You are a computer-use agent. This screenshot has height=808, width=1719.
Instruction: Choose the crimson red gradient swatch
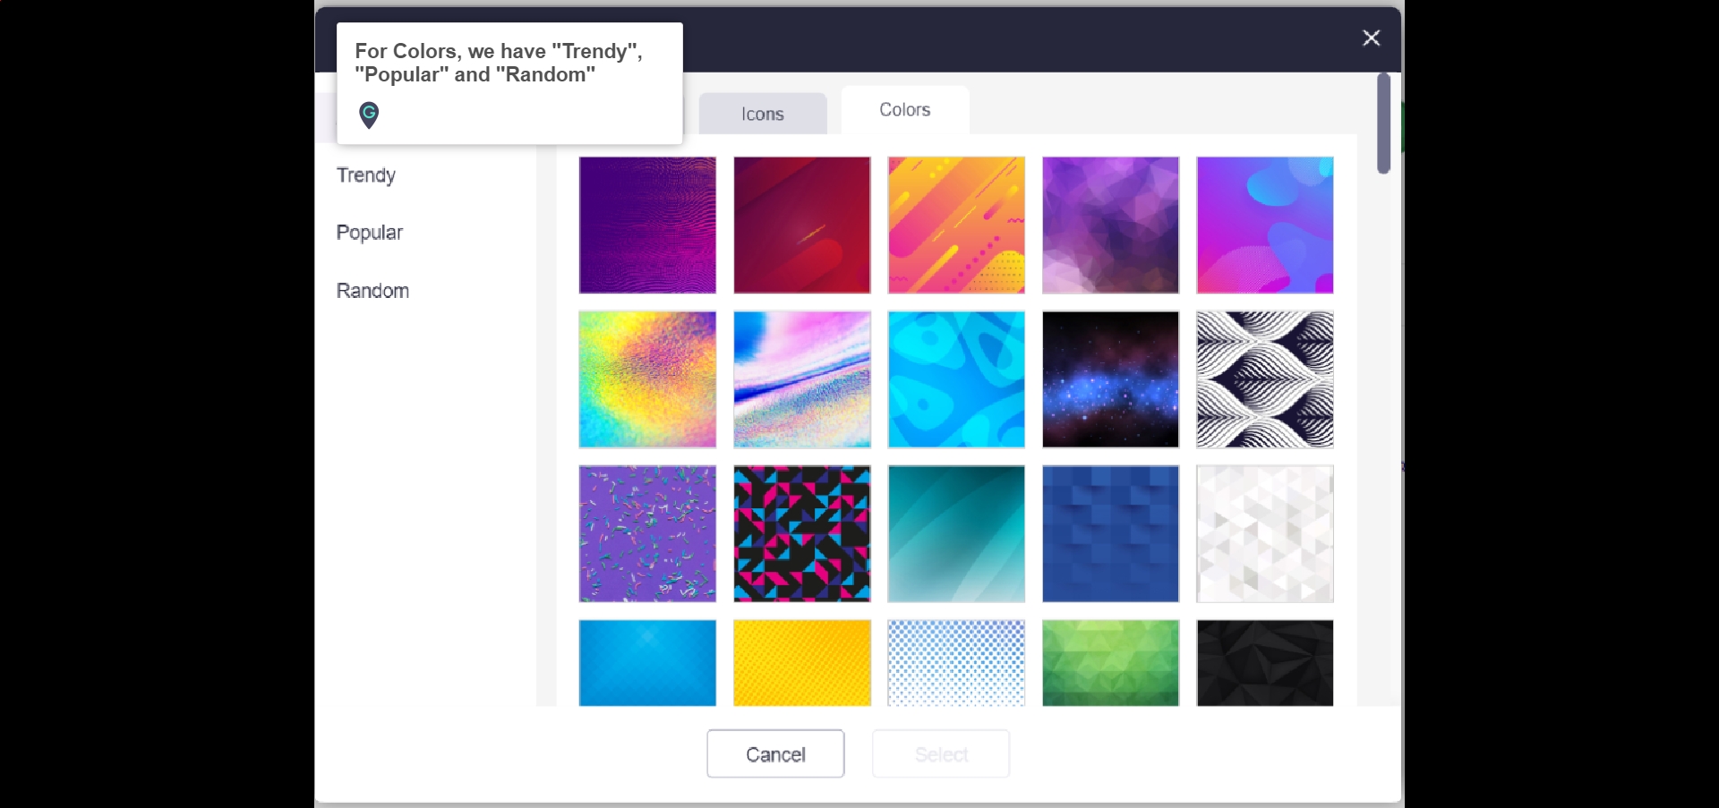tap(802, 225)
